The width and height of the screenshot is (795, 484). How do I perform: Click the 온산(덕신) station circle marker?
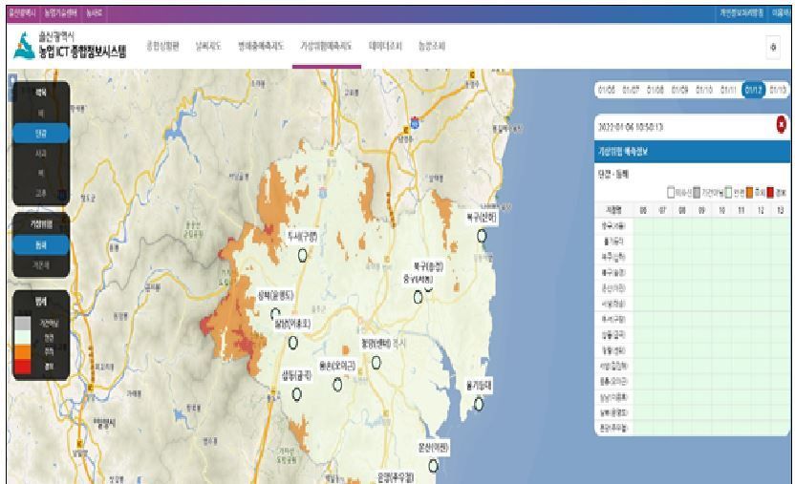click(x=433, y=466)
